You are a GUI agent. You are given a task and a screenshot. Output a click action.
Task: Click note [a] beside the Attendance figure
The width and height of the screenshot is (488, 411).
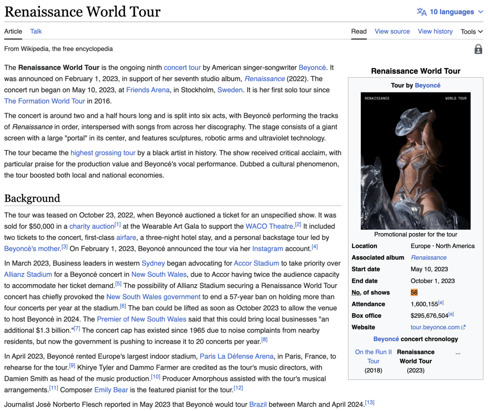pos(441,302)
